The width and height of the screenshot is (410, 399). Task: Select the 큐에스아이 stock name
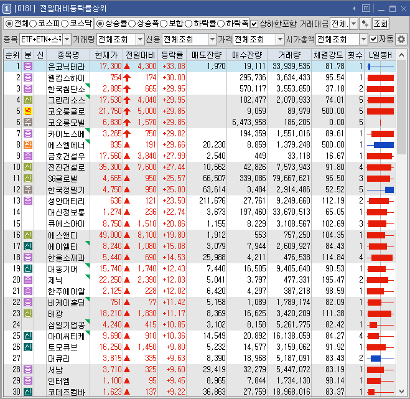(x=67, y=223)
